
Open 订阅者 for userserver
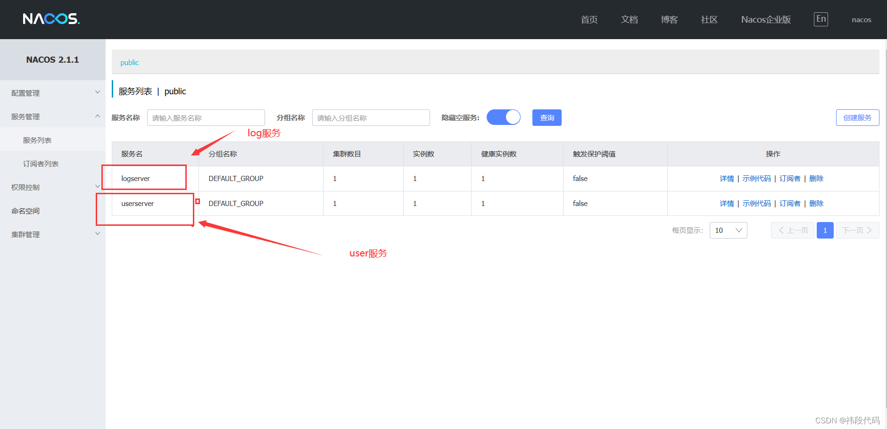click(790, 204)
